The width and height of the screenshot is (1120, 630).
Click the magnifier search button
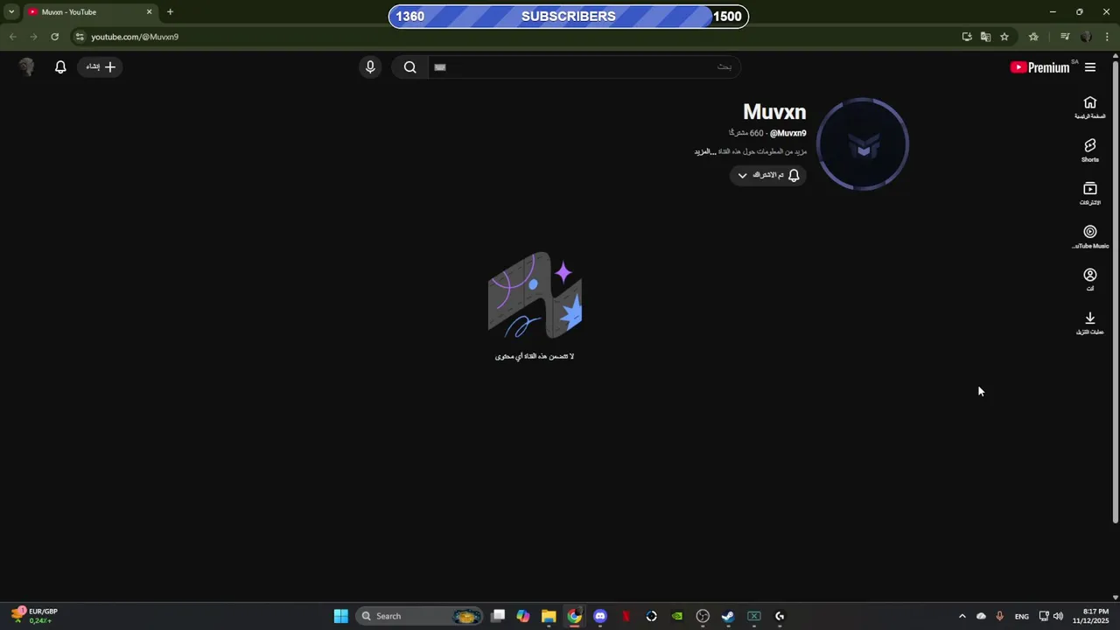tap(409, 67)
